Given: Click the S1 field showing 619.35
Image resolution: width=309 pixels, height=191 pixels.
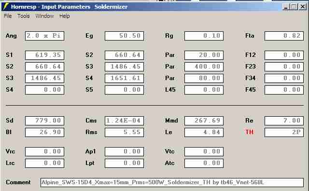Looking at the screenshot, I should 44,55.
